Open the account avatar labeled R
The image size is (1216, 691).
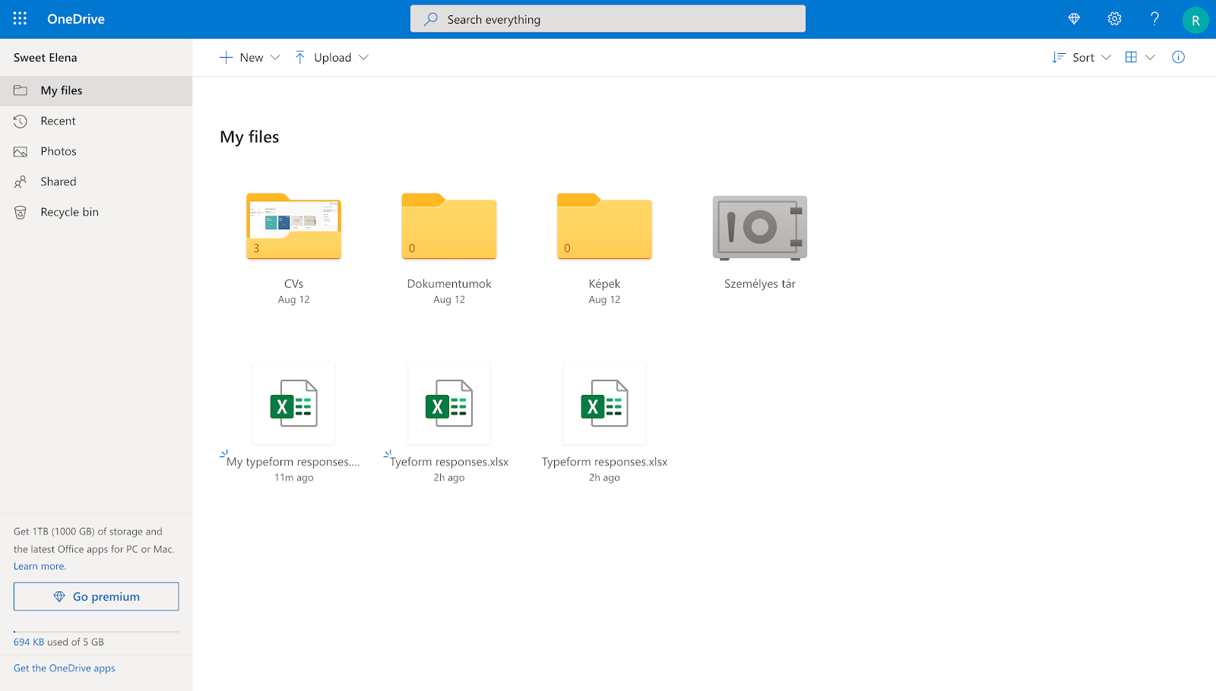pos(1195,20)
